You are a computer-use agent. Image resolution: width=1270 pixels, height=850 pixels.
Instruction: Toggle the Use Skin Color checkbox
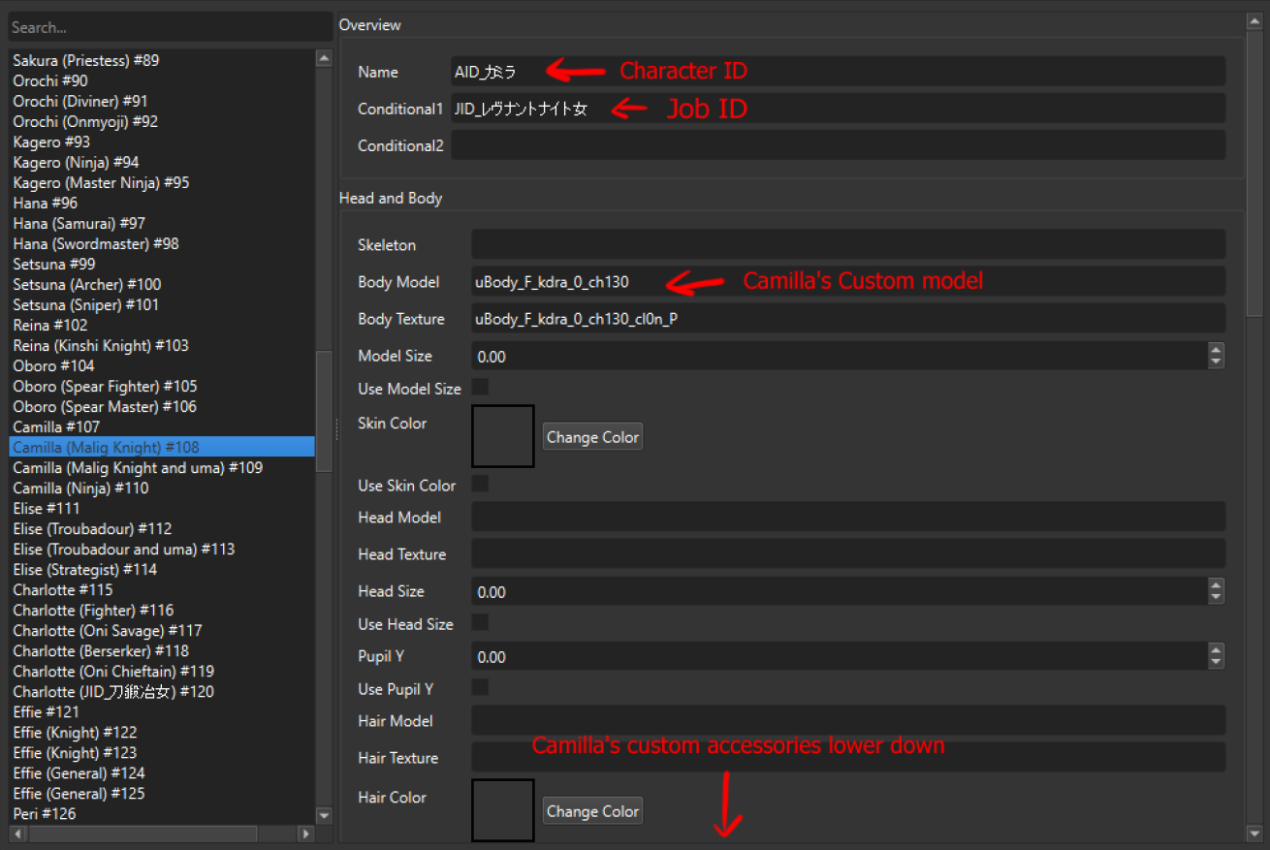[x=480, y=484]
